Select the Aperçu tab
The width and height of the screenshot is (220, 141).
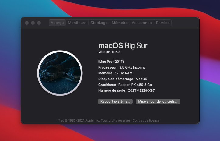point(57,23)
